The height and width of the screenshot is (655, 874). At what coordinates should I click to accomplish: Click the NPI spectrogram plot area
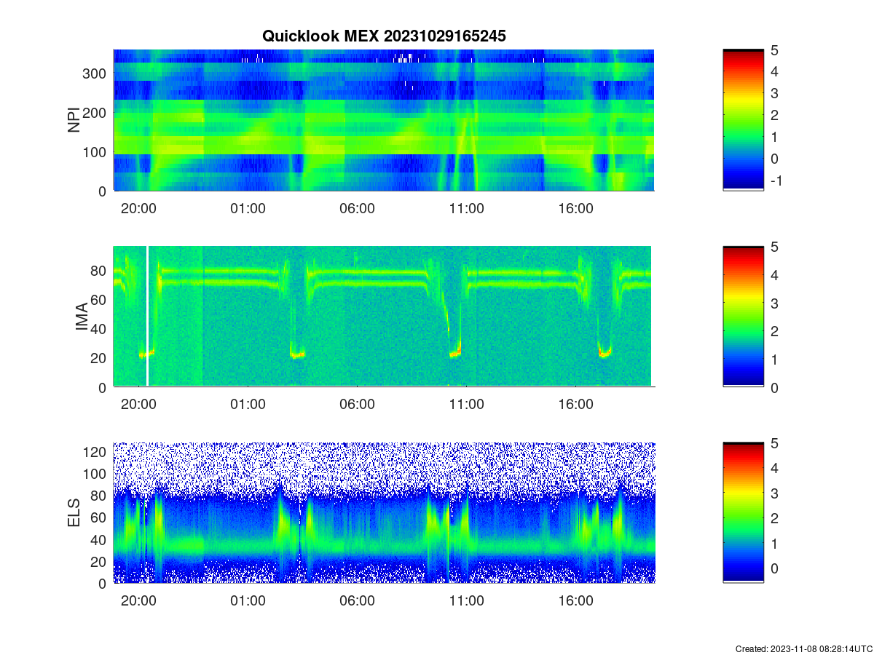coord(384,120)
